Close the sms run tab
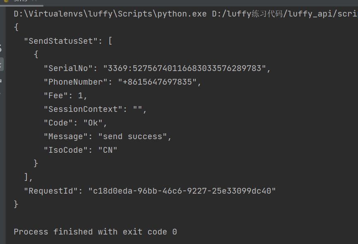Screen dimensions: 358x244 tap(34, 1)
